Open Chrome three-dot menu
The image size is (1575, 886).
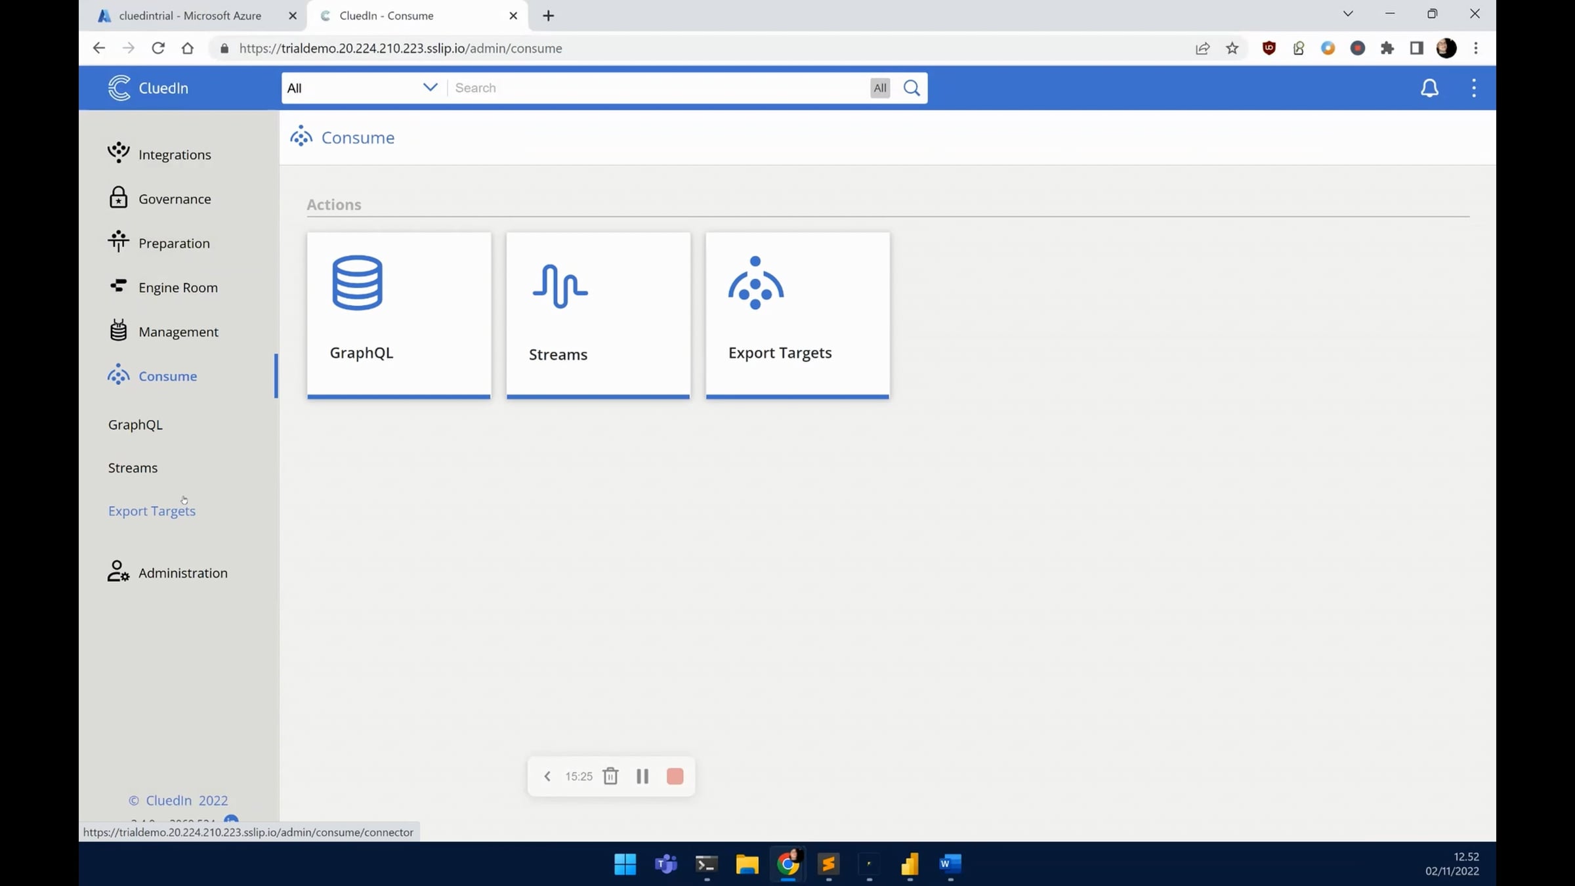[x=1476, y=48]
